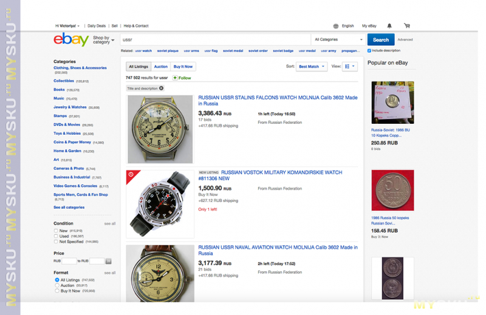Select Buy It Now format radio
The height and width of the screenshot is (315, 486).
pos(57,291)
